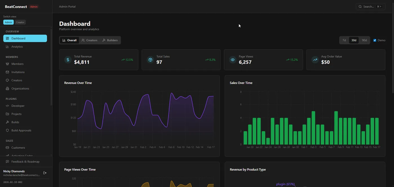Select the 7d time range
Viewport: 394px width, 187px height.
(x=344, y=40)
